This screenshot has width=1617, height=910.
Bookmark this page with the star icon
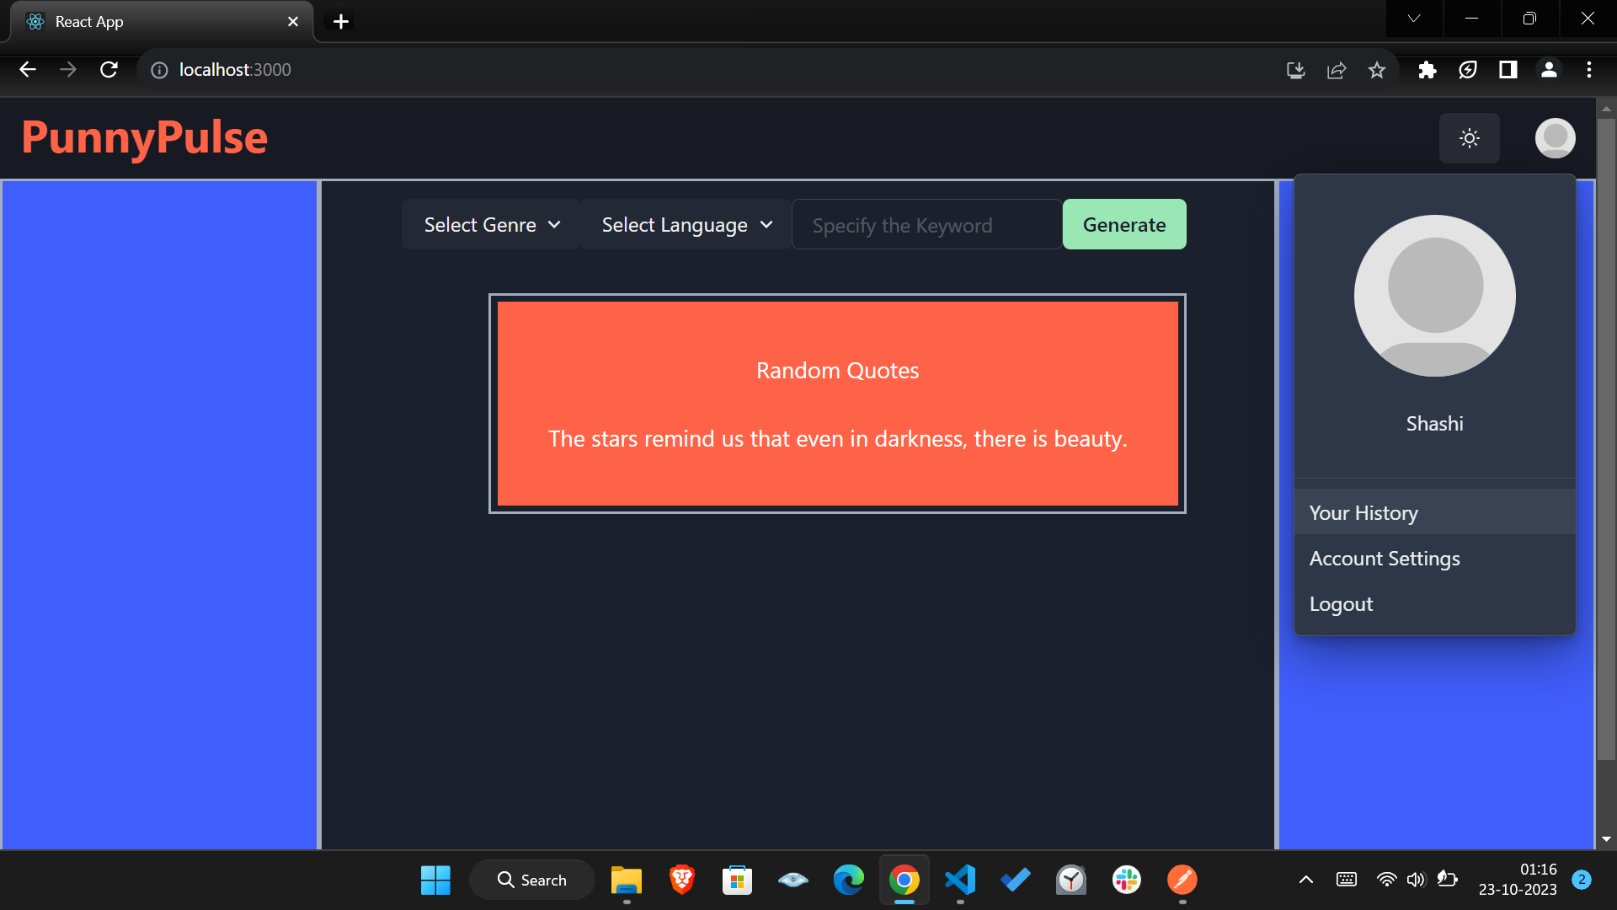(1376, 70)
